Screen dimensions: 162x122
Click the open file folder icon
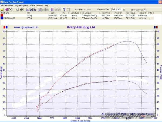(x=2, y=9)
